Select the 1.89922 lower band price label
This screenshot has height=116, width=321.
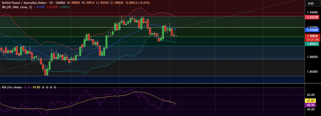coord(312,44)
